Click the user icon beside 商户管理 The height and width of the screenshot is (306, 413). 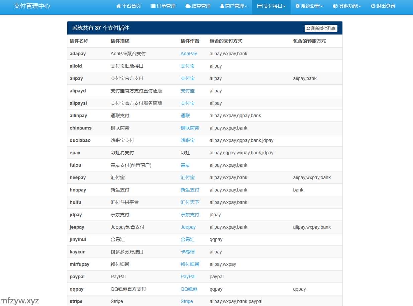point(222,6)
